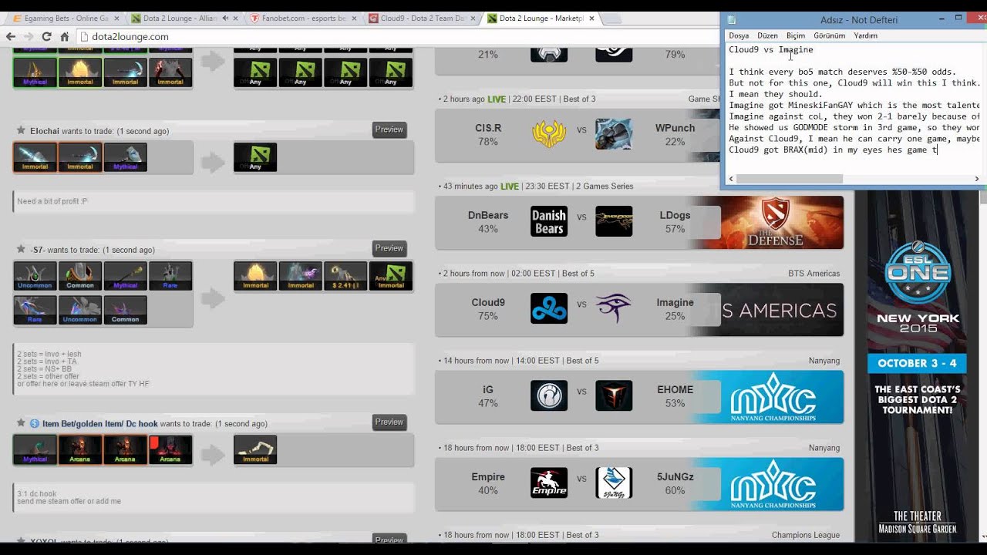Click the LDogs team logo
The width and height of the screenshot is (987, 555).
click(614, 221)
